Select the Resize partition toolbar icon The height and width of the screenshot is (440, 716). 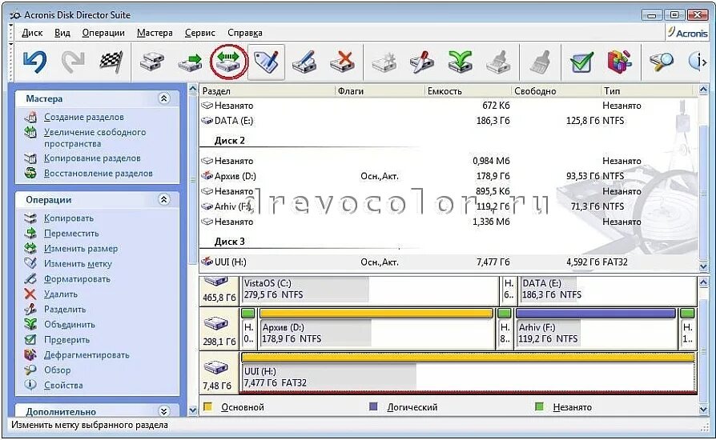tap(228, 61)
